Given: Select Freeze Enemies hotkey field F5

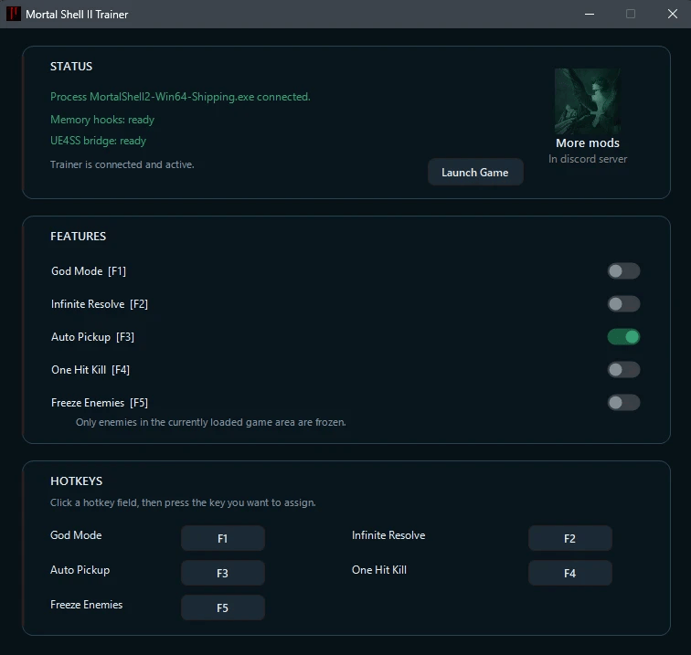Looking at the screenshot, I should click(222, 607).
